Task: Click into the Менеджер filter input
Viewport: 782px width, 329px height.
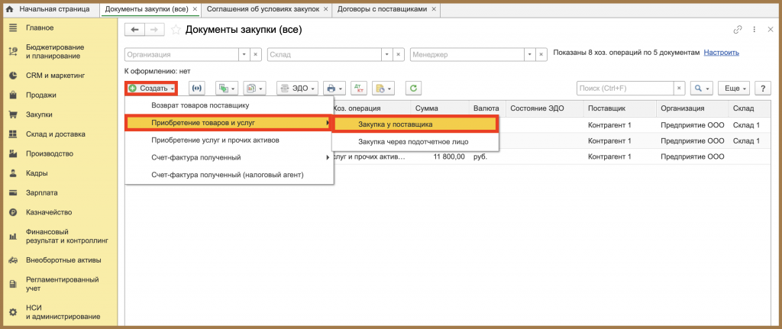Action: [467, 54]
